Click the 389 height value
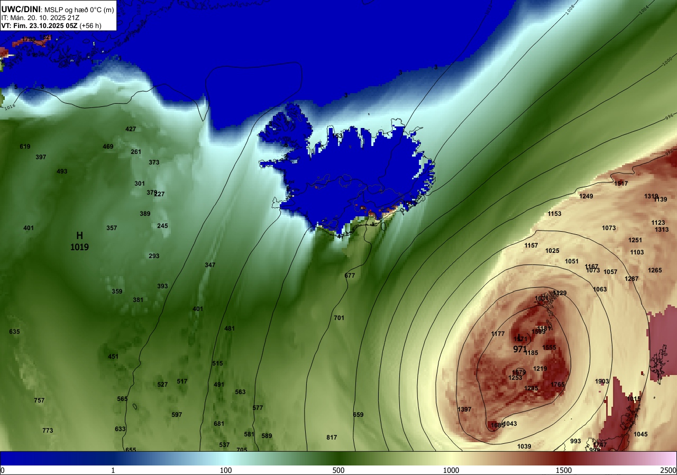The image size is (677, 475). click(145, 214)
